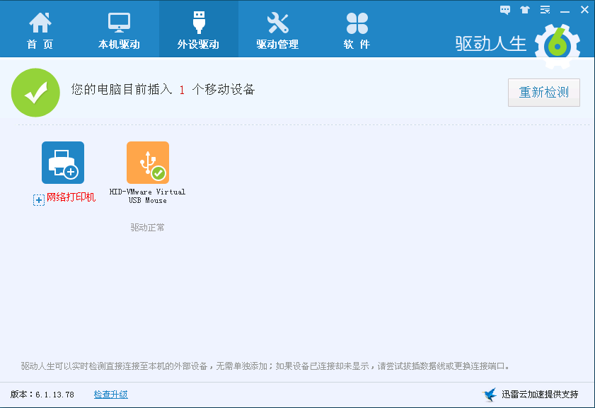Click the 重新检测 button
This screenshot has height=408, width=595.
click(x=544, y=93)
